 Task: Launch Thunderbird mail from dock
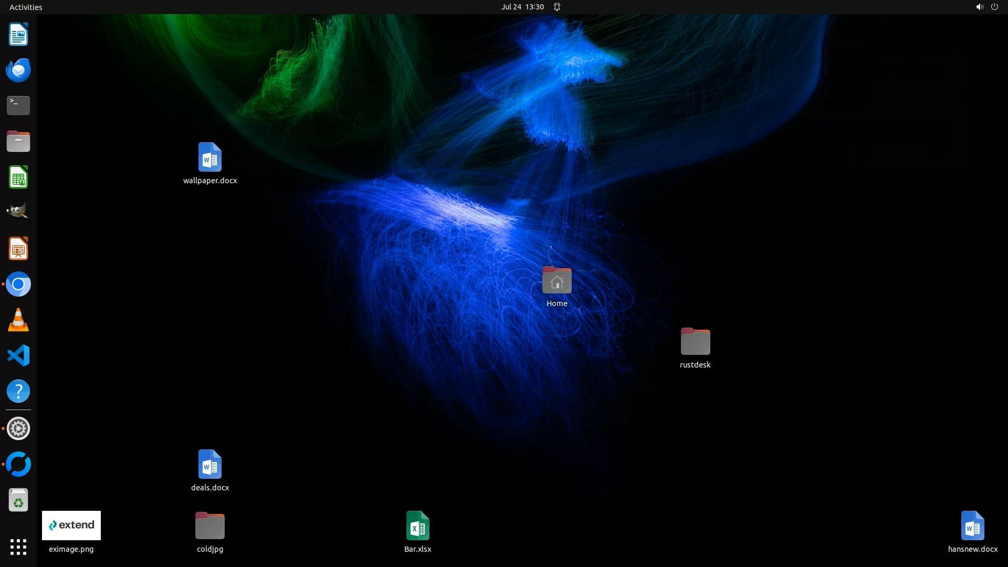click(18, 70)
